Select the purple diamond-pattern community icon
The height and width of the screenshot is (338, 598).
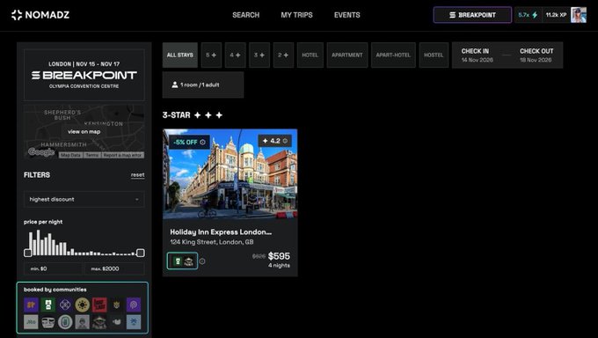pos(65,305)
